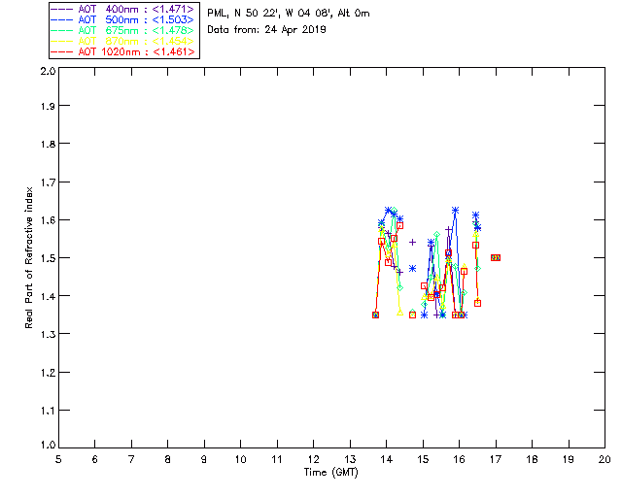Click the hour 15 label on time axis
Image resolution: width=622 pixels, height=497 pixels.
(x=423, y=460)
